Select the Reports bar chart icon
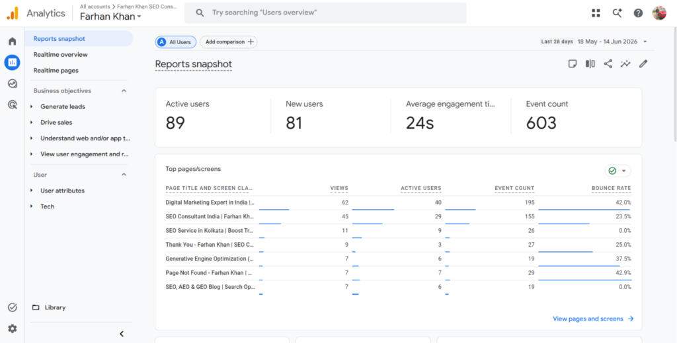This screenshot has height=343, width=677. (12, 63)
